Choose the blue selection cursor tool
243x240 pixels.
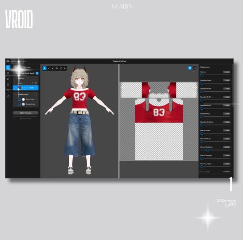pyautogui.click(x=45, y=68)
